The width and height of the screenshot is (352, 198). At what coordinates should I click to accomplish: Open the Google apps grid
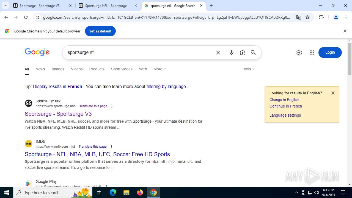pos(312,53)
